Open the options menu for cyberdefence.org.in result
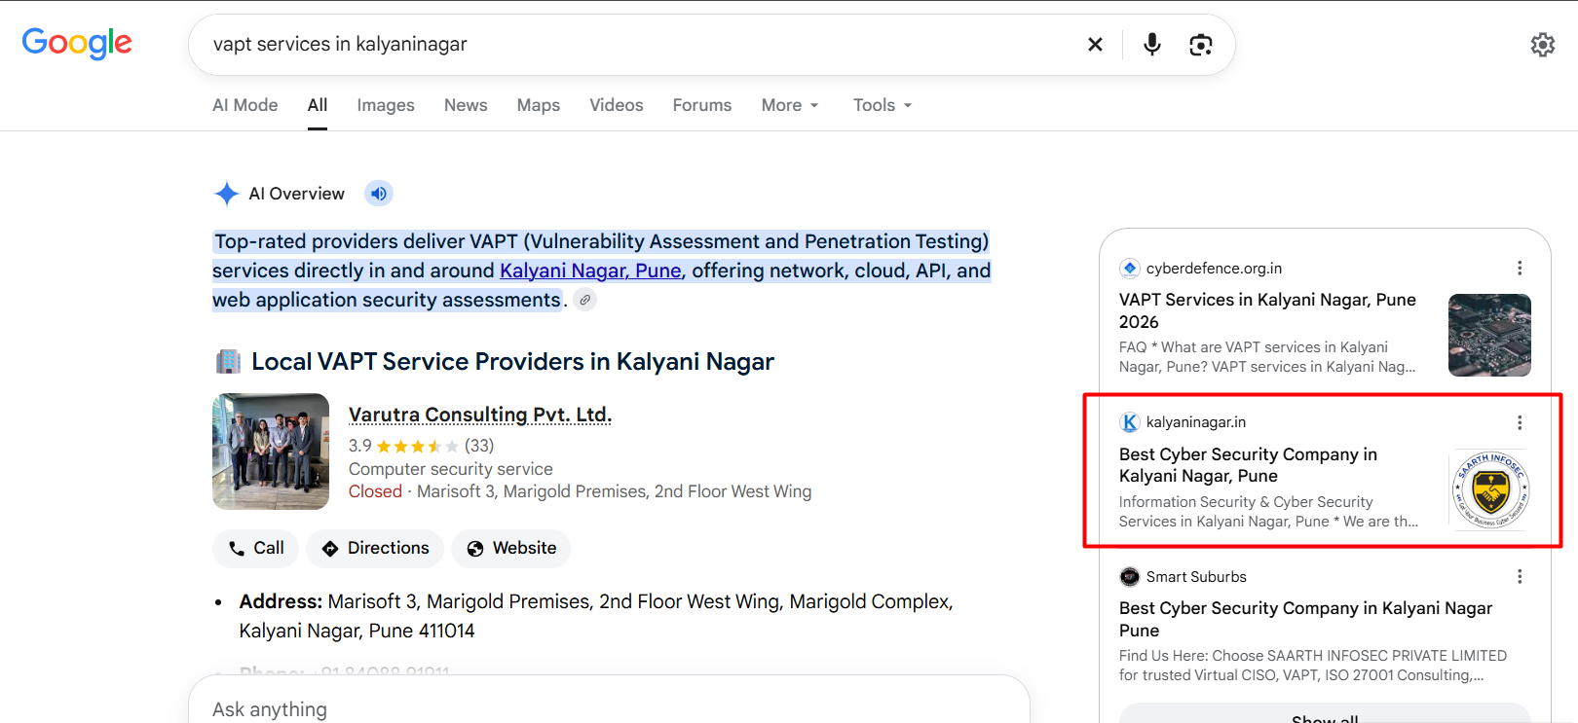This screenshot has height=723, width=1578. coord(1520,268)
